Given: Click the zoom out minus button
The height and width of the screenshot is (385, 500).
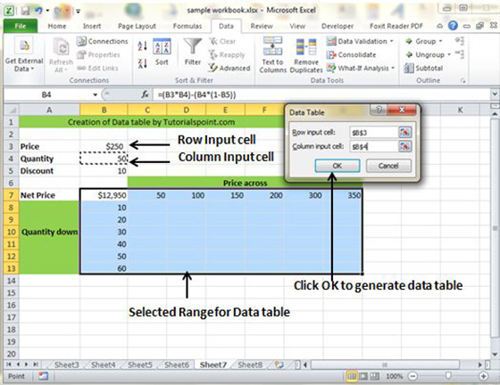Looking at the screenshot, I should click(412, 376).
